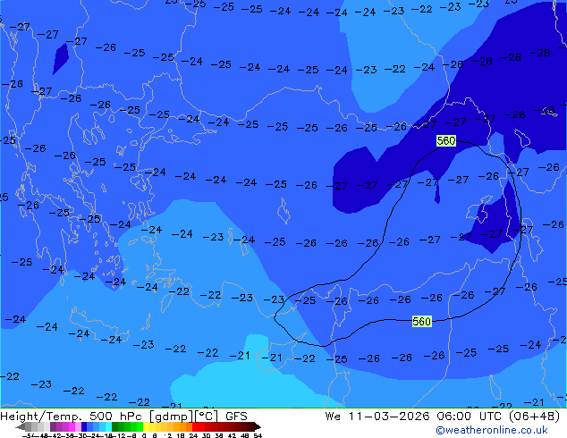Click the lower 560 contour label

(x=421, y=321)
